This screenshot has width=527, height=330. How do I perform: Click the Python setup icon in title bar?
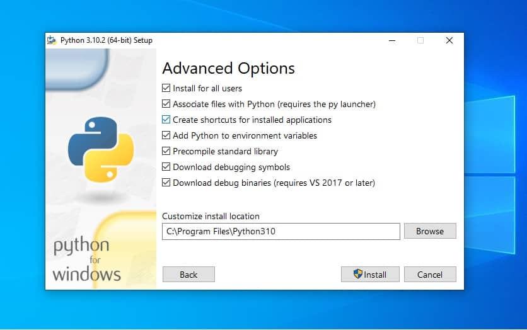coord(52,40)
